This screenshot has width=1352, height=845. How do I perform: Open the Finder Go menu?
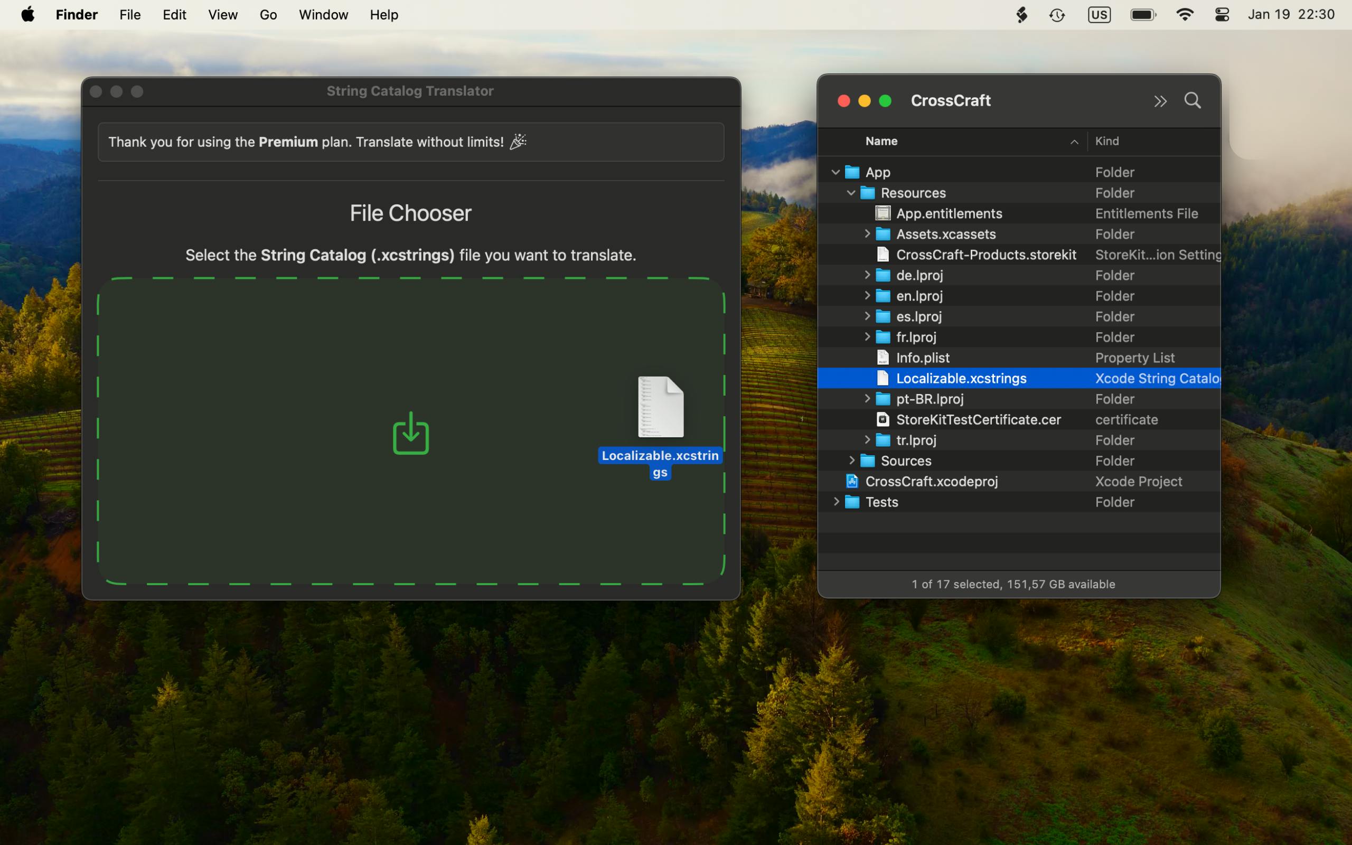[268, 15]
